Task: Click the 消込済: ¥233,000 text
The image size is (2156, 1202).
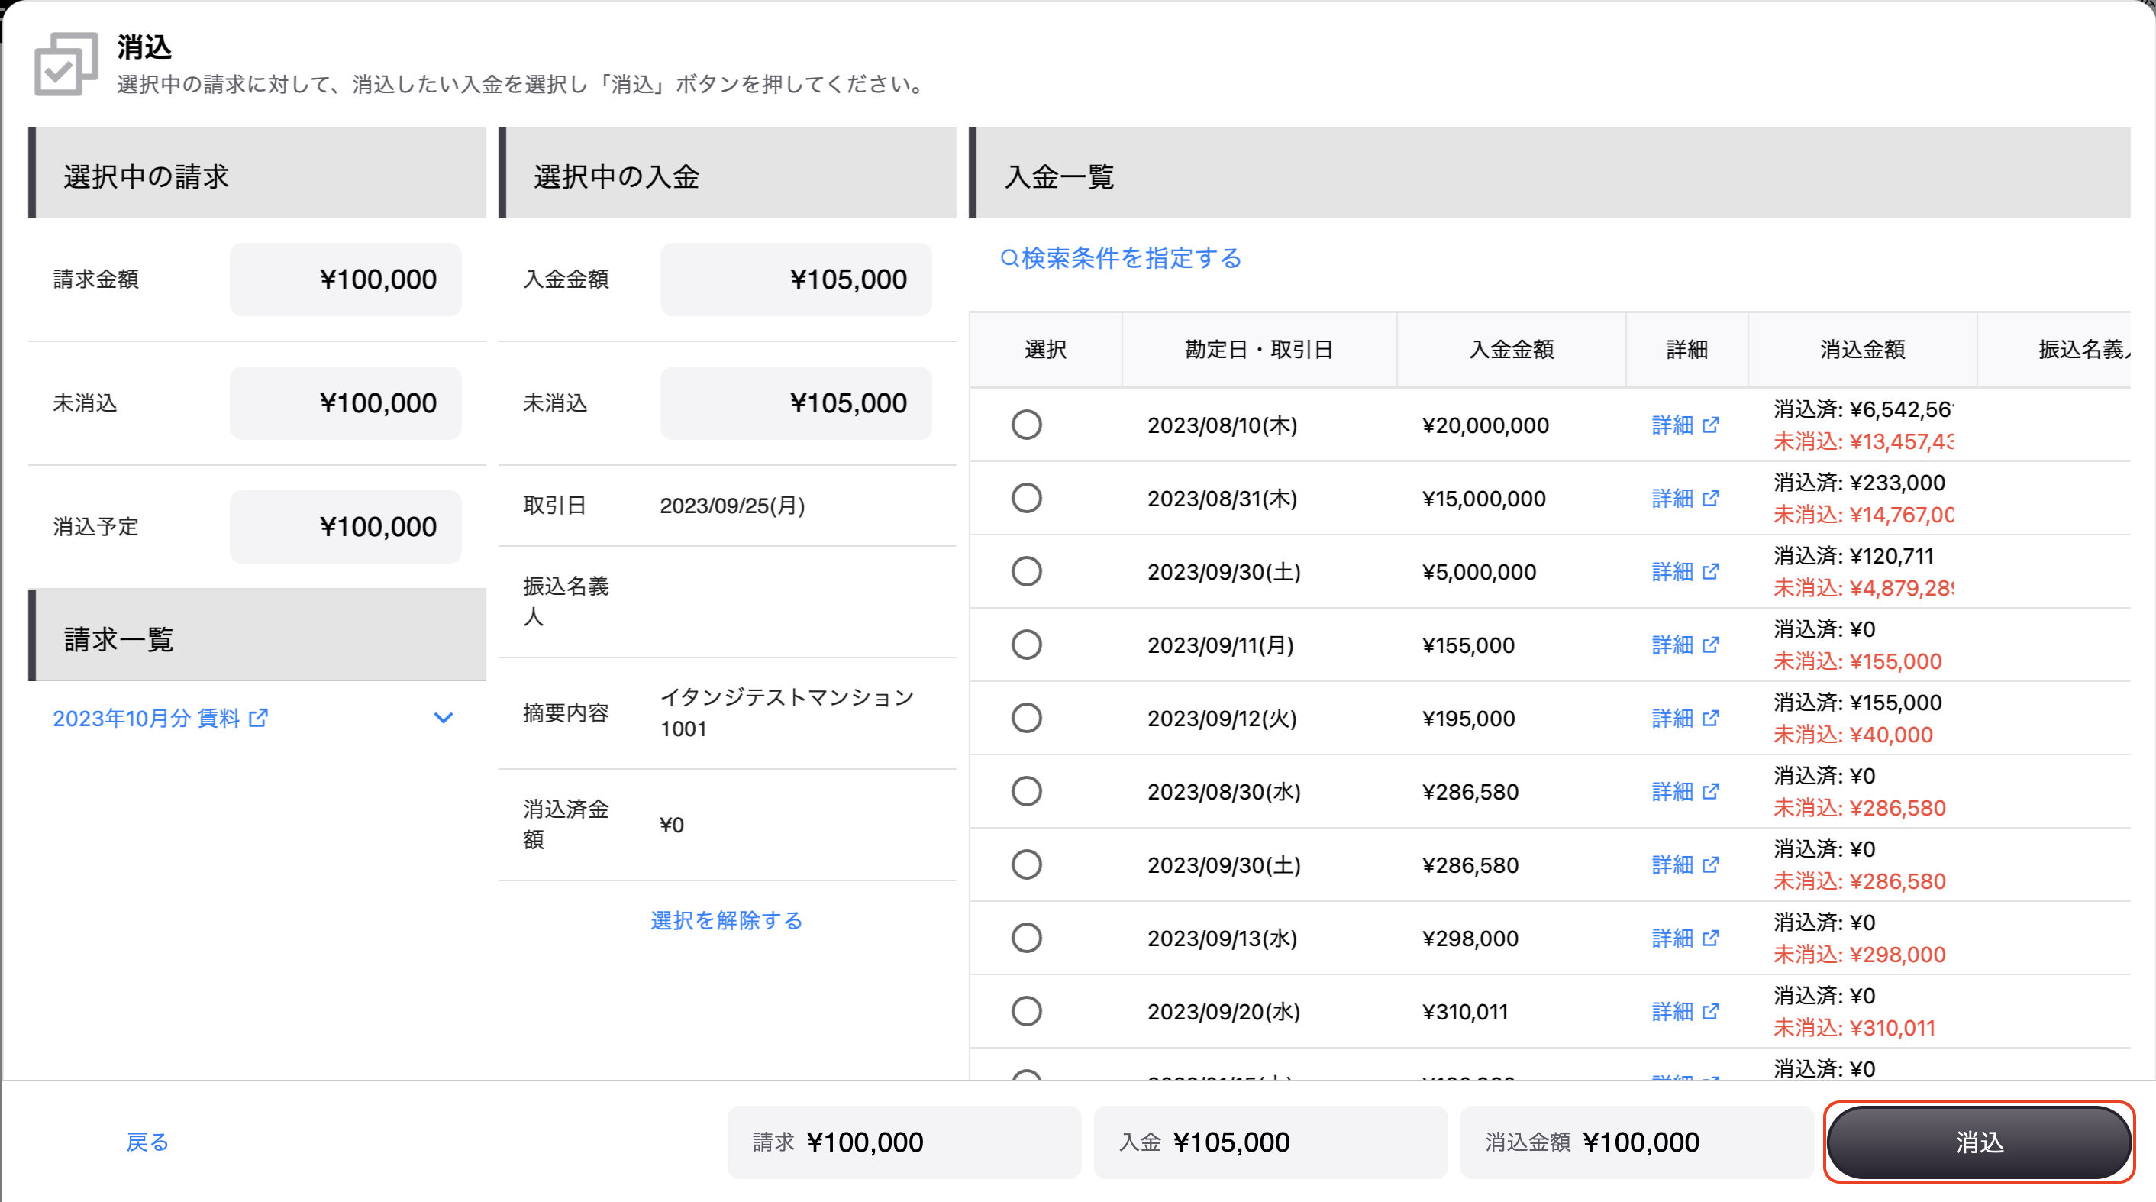Action: (x=1859, y=483)
